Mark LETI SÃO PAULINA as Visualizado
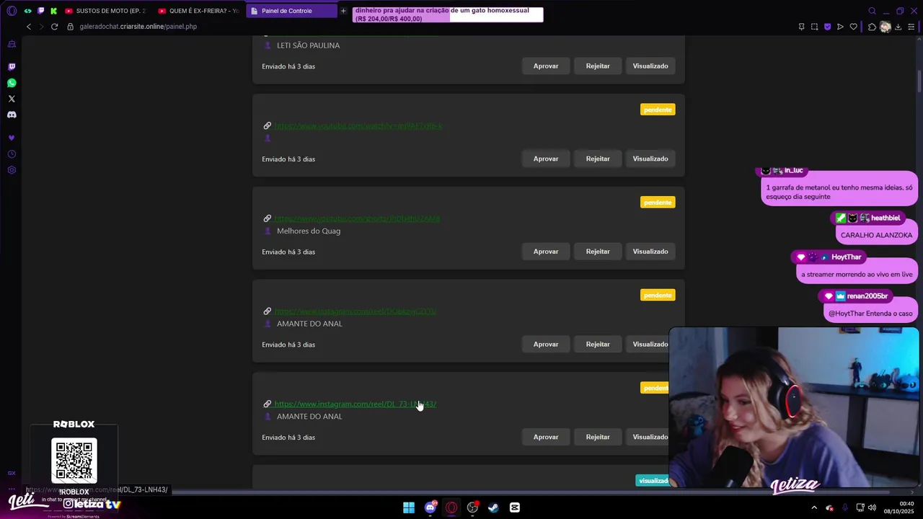Image resolution: width=923 pixels, height=519 pixels. click(650, 66)
